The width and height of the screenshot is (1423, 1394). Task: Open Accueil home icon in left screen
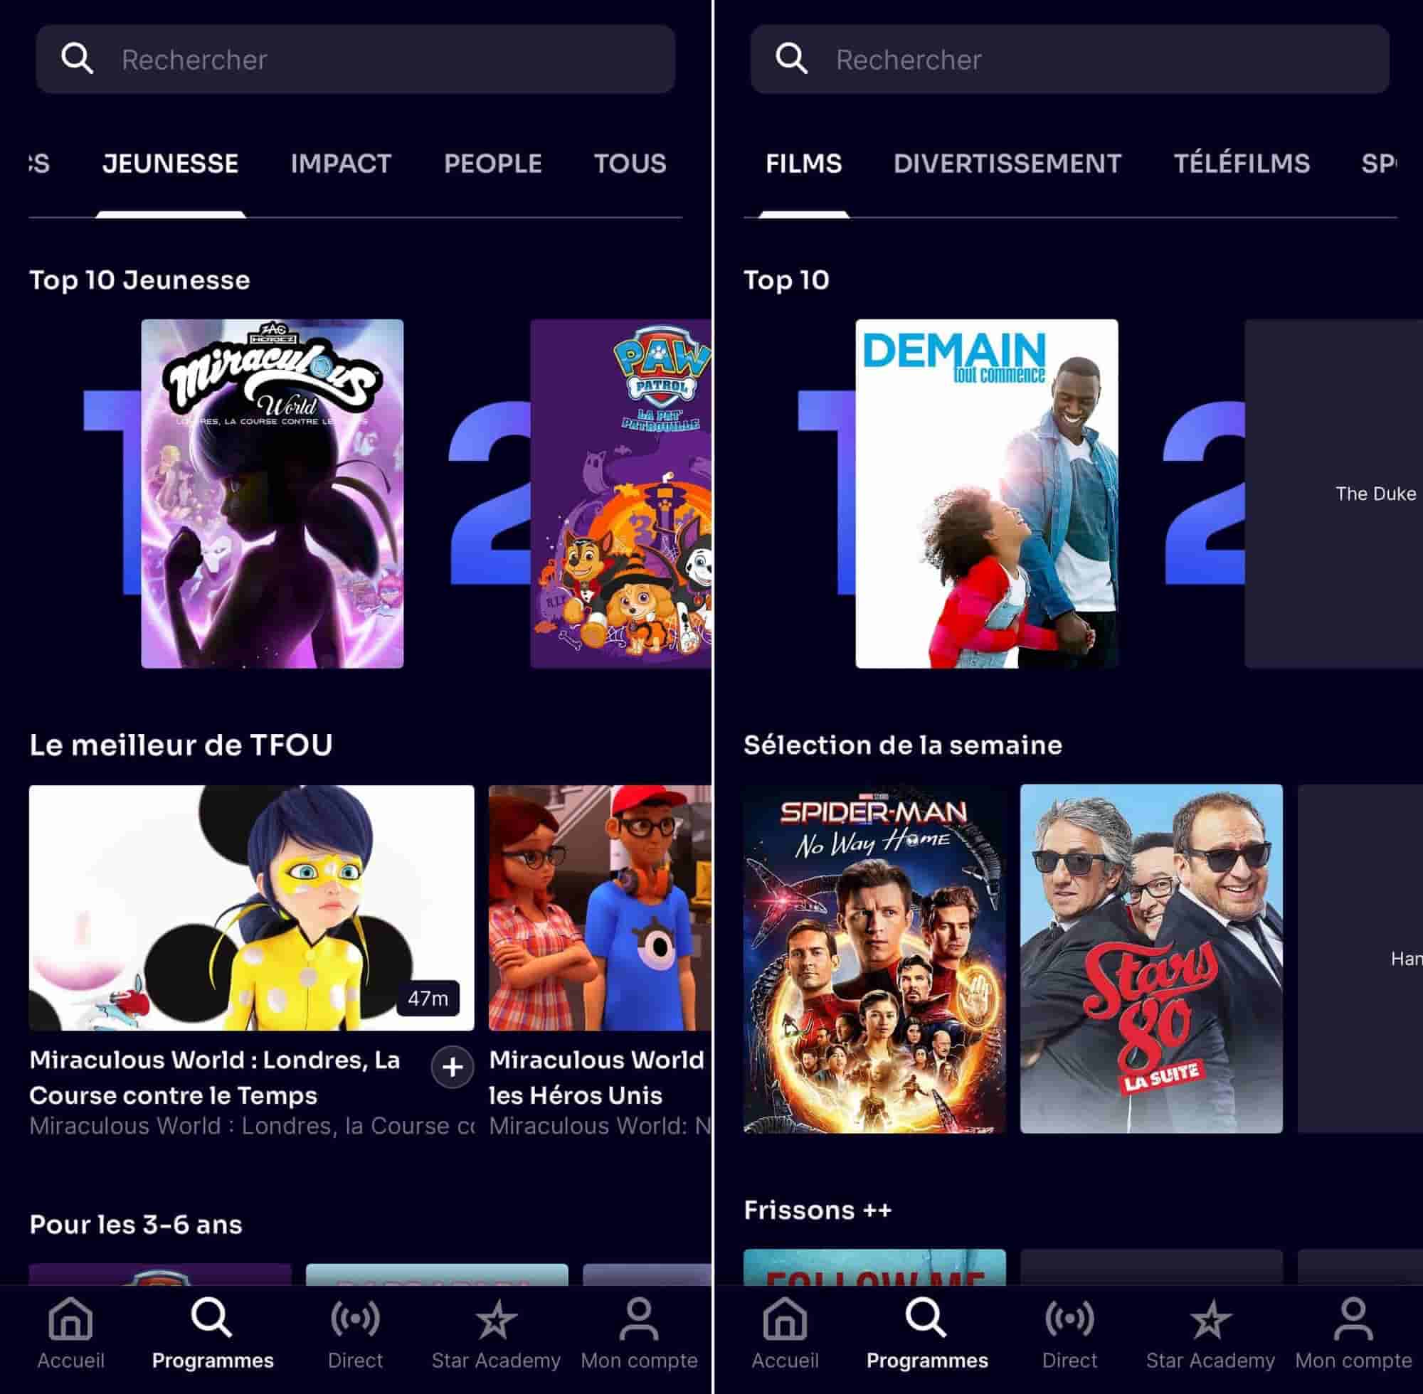coord(70,1317)
